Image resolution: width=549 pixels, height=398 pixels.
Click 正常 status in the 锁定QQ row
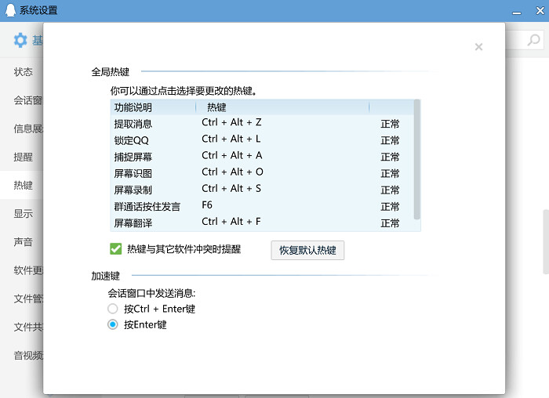(390, 140)
